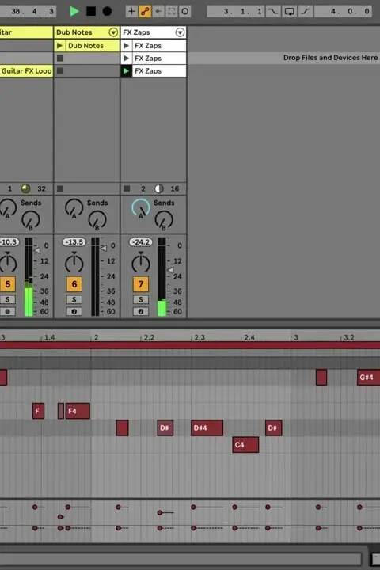
Task: Arm the Arrangement Record circle button
Action: [x=107, y=11]
